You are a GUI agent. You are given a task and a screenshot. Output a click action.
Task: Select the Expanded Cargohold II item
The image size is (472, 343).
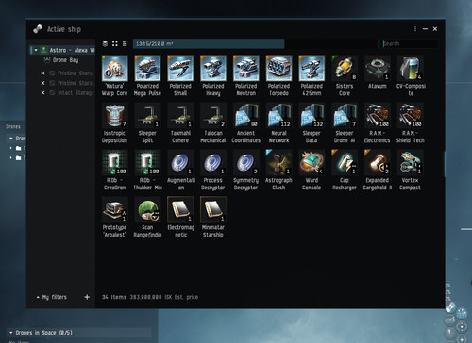pyautogui.click(x=378, y=170)
